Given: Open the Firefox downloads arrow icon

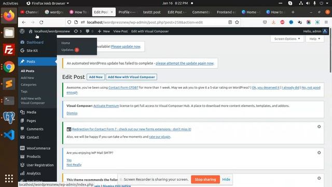Looking at the screenshot, I should (273, 22).
